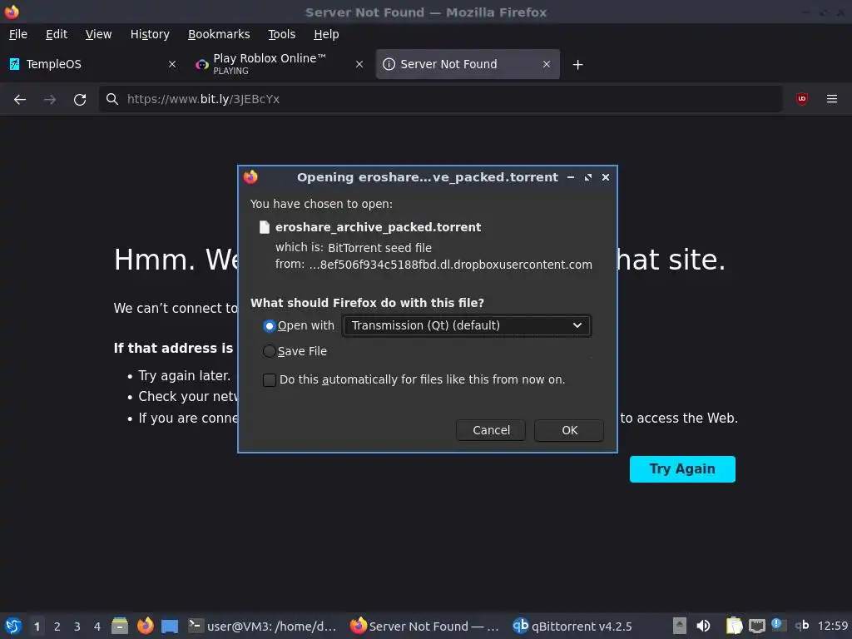The height and width of the screenshot is (639, 852).
Task: Click the 12:59 clock
Action: point(832,626)
